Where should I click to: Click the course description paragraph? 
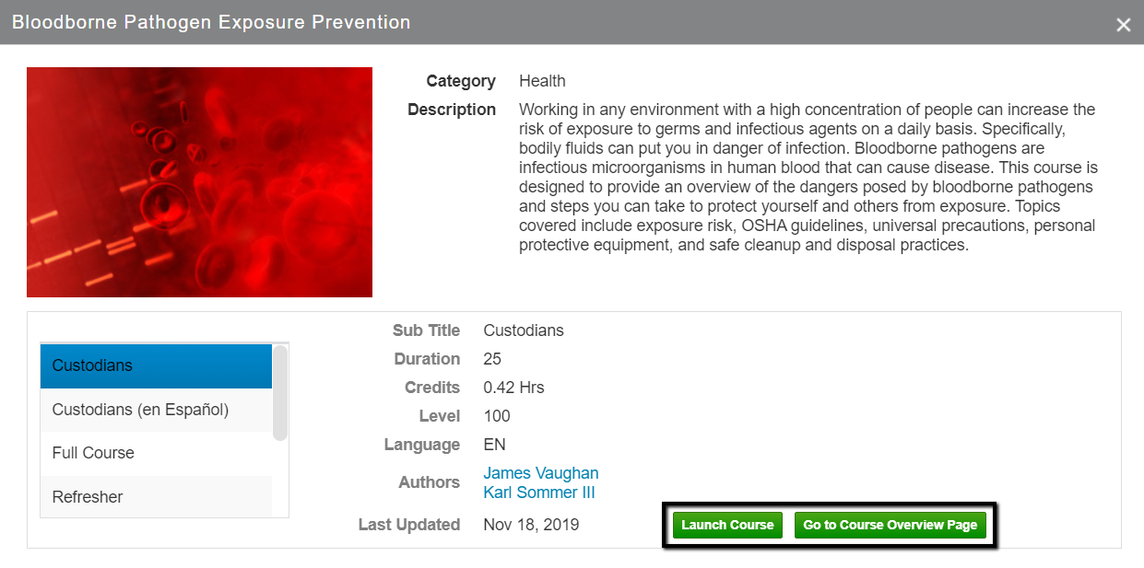click(808, 177)
